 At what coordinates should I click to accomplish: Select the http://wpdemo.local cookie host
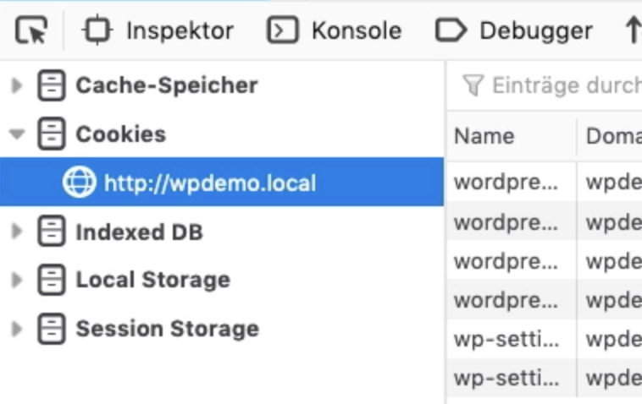pos(222,183)
